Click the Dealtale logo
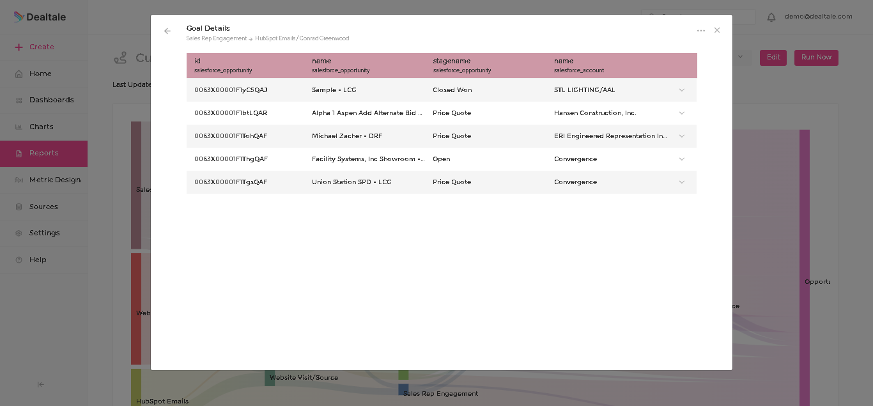Screen dimensions: 873x406 (40, 17)
